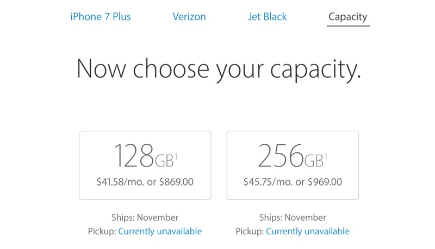Screen dimensions: 435x249
Task: Click the large 256 number
Action: pyautogui.click(x=281, y=156)
